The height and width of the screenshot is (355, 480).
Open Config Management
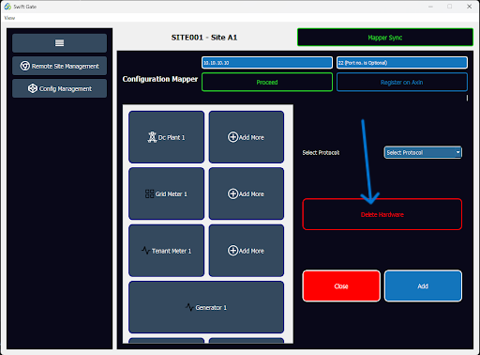pos(59,88)
